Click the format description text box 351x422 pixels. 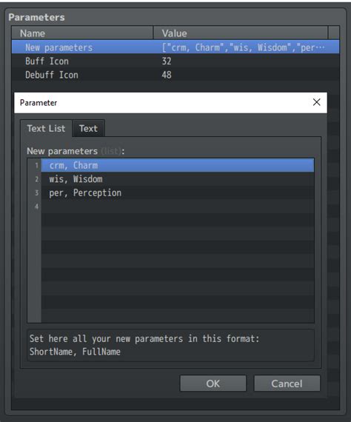tap(170, 345)
